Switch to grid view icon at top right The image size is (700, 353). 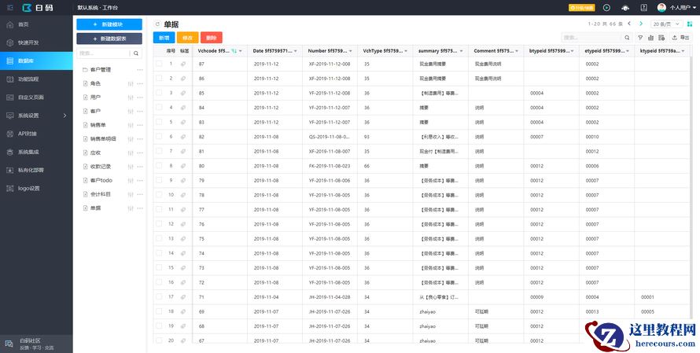pyautogui.click(x=689, y=24)
